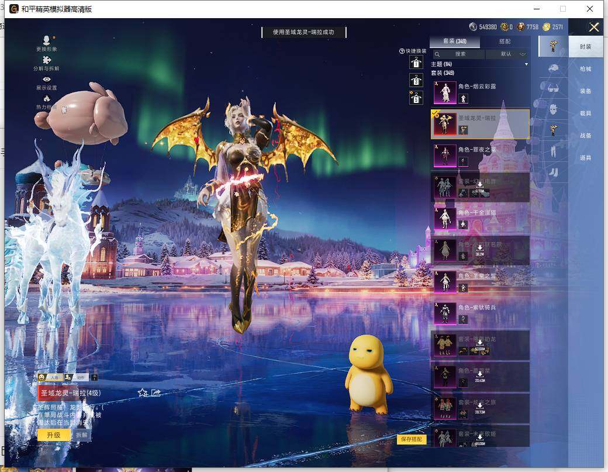The height and width of the screenshot is (472, 608).
Task: Open 展示设置 eye display settings
Action: (x=47, y=80)
